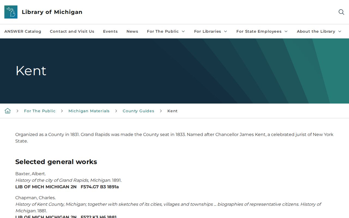
Task: Follow the Michigan Materials breadcrumb link
Action: click(x=89, y=111)
